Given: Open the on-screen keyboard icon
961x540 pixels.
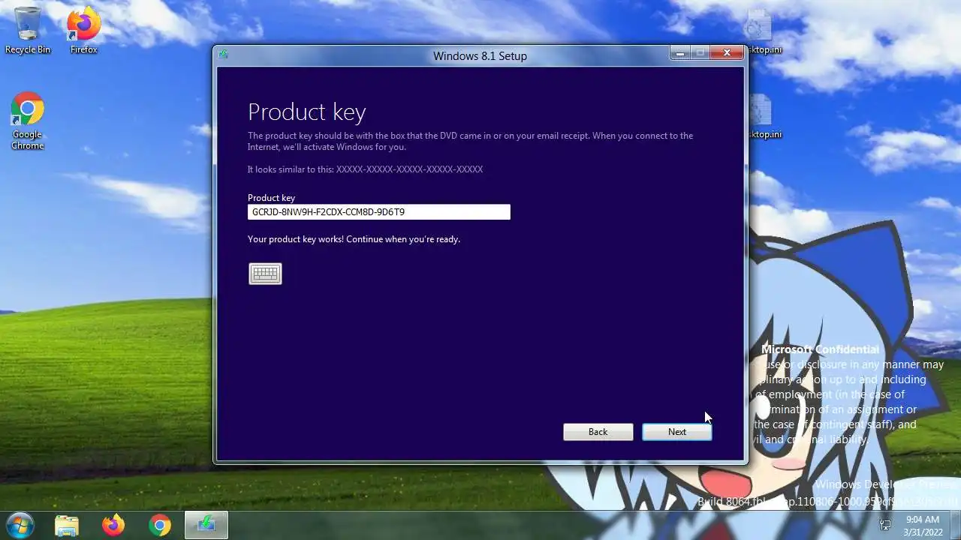Looking at the screenshot, I should click(265, 274).
